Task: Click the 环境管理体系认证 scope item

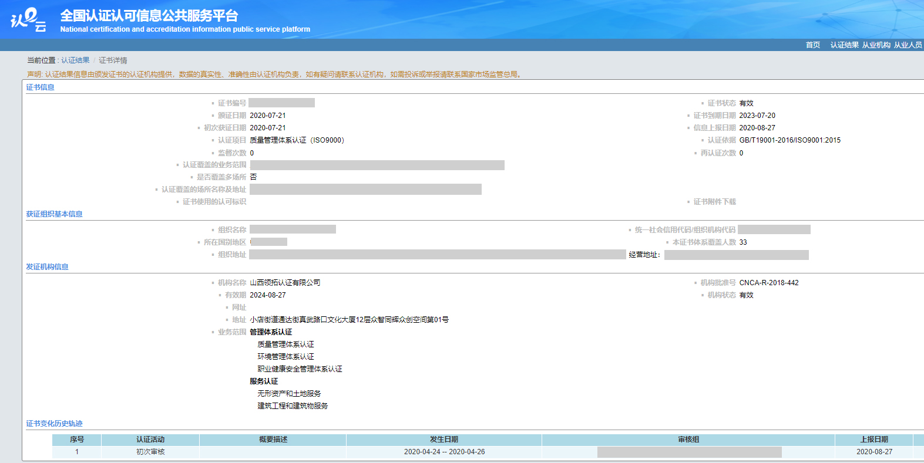Action: 285,357
